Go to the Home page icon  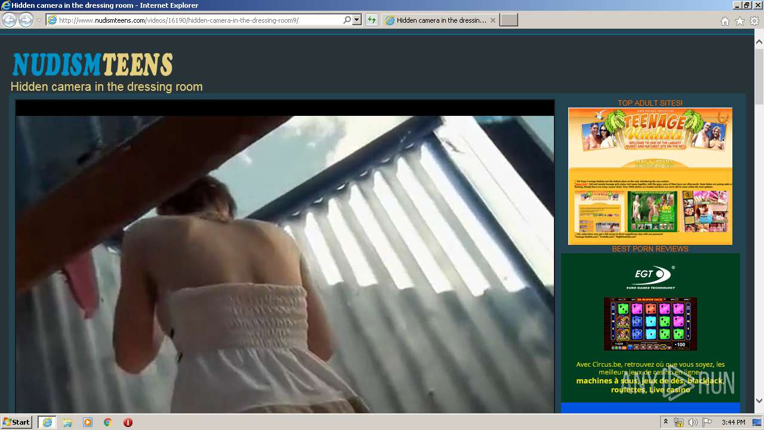(x=725, y=21)
